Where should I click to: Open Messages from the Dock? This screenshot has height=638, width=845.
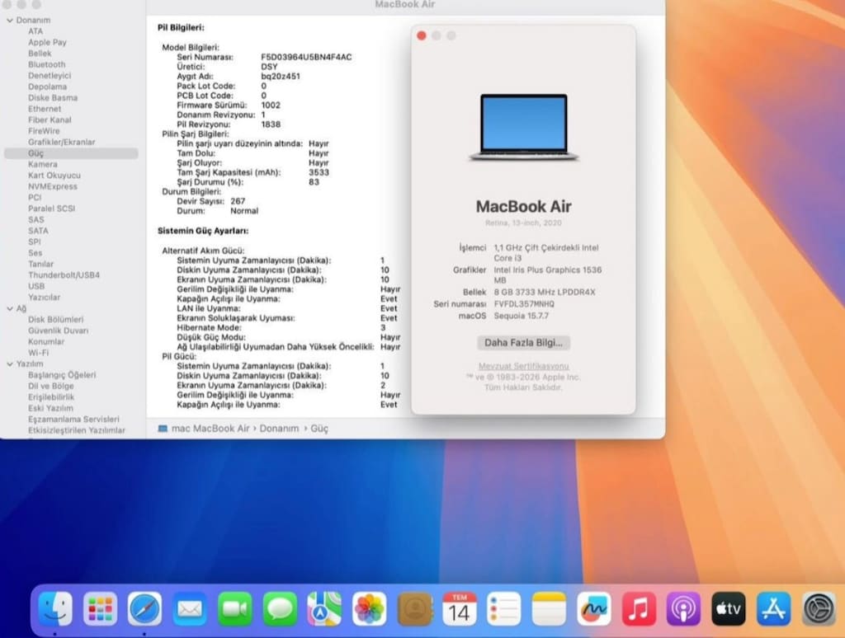[x=280, y=609]
